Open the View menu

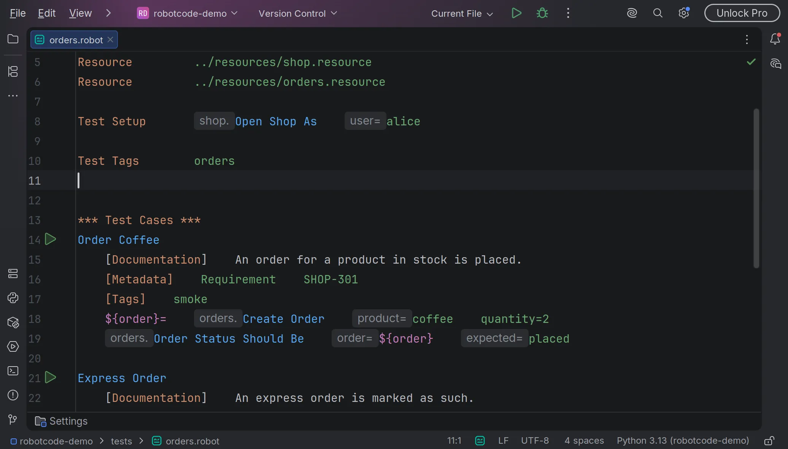[80, 13]
